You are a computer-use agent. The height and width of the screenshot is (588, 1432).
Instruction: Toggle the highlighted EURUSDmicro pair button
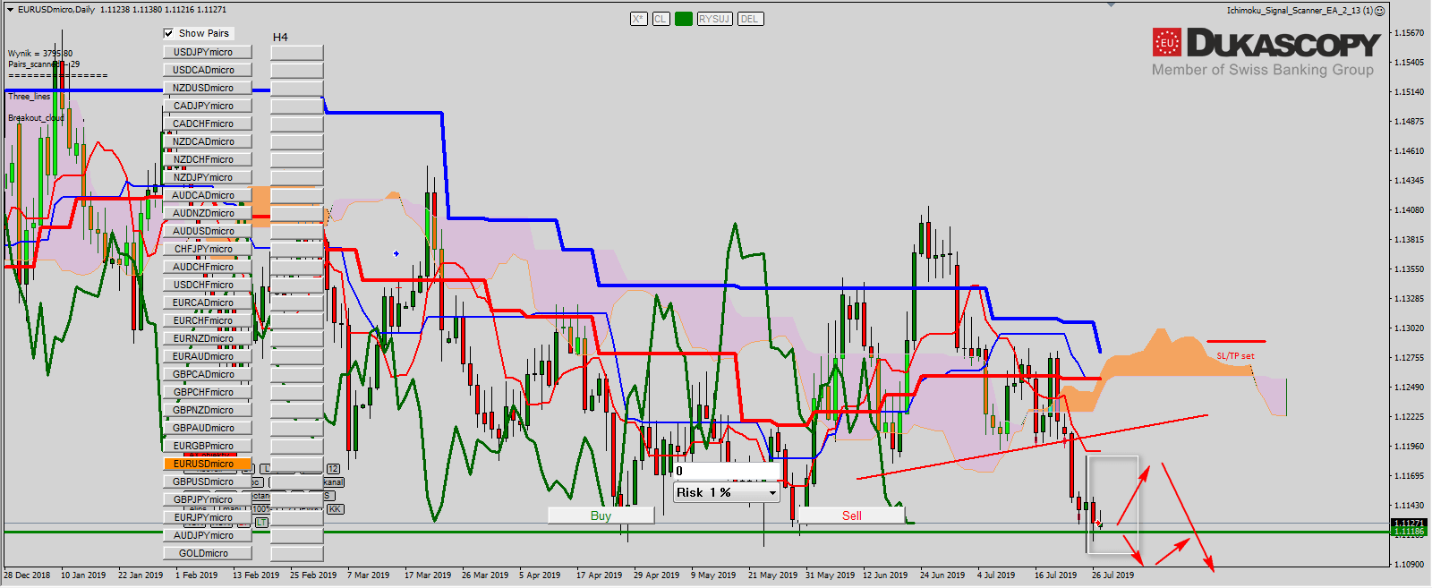(x=207, y=464)
